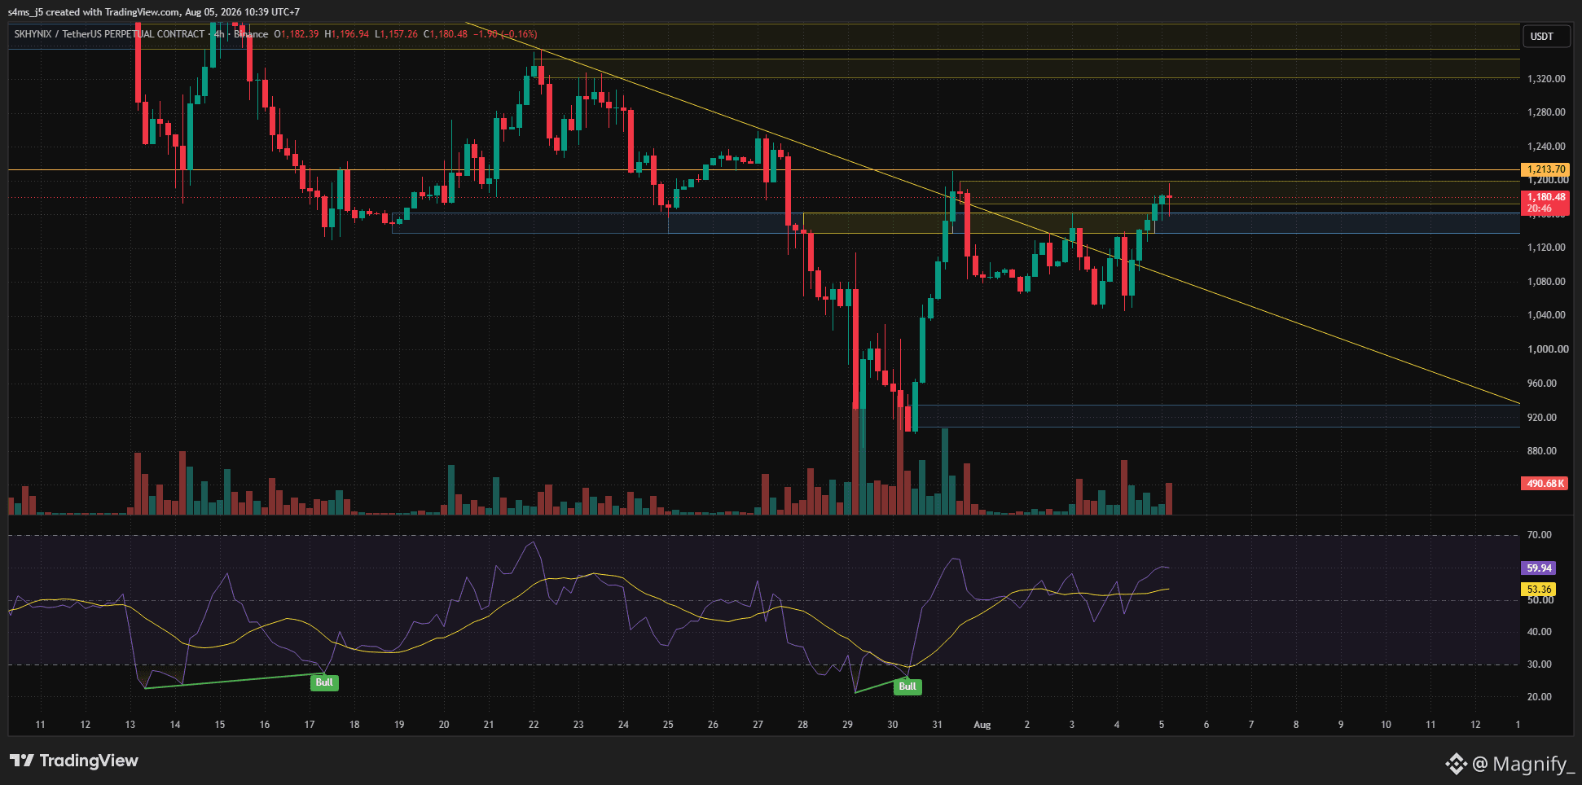
Task: Click the low value L1,157.26
Action: click(397, 34)
